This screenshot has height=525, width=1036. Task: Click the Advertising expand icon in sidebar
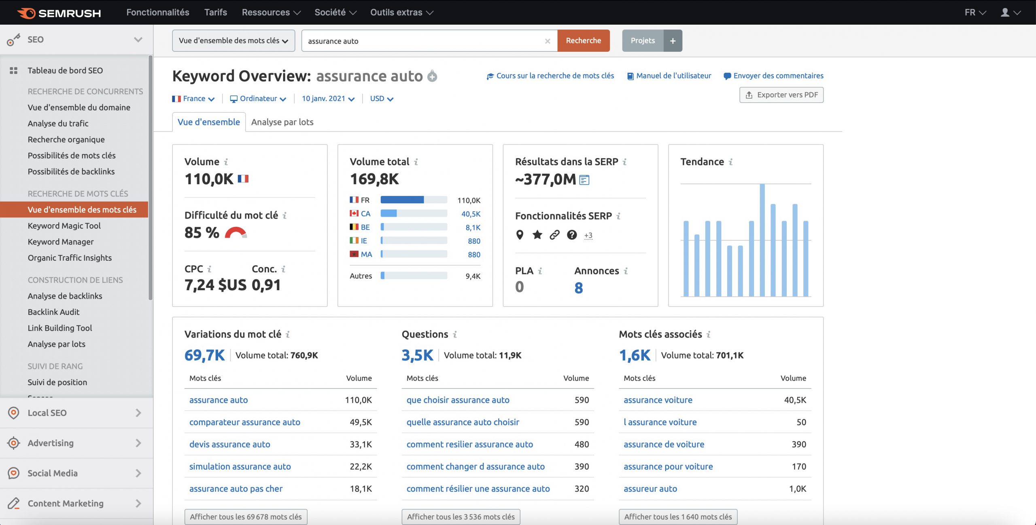139,443
